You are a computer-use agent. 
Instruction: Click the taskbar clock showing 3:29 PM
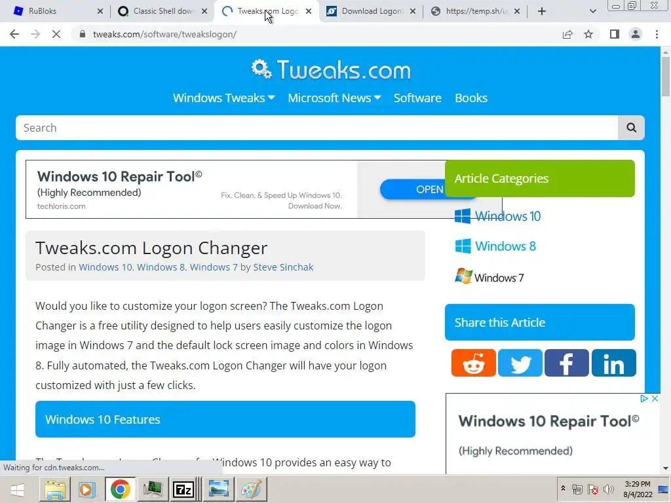638,489
